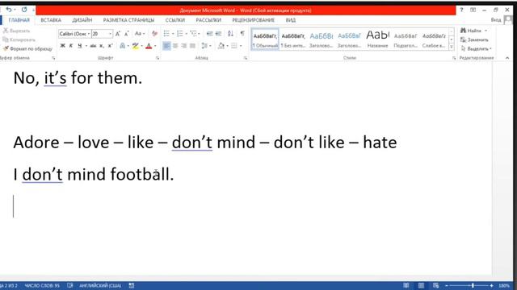The image size is (517, 290).
Task: Switch to Print Layout view icon
Action: coord(421,285)
